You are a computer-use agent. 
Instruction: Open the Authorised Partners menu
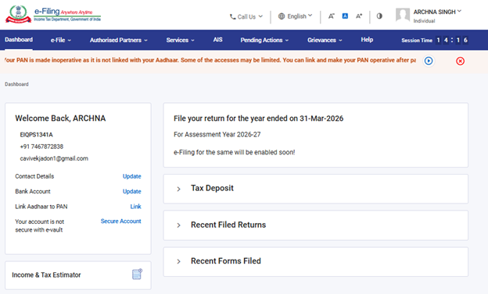point(119,40)
